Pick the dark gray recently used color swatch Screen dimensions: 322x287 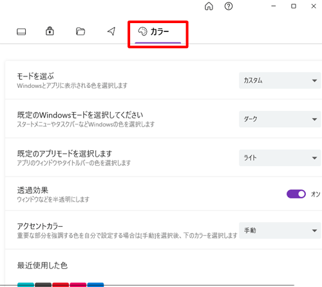click(43, 285)
